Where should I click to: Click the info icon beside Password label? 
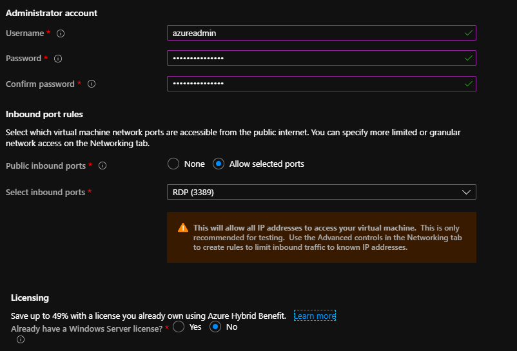[x=58, y=59]
